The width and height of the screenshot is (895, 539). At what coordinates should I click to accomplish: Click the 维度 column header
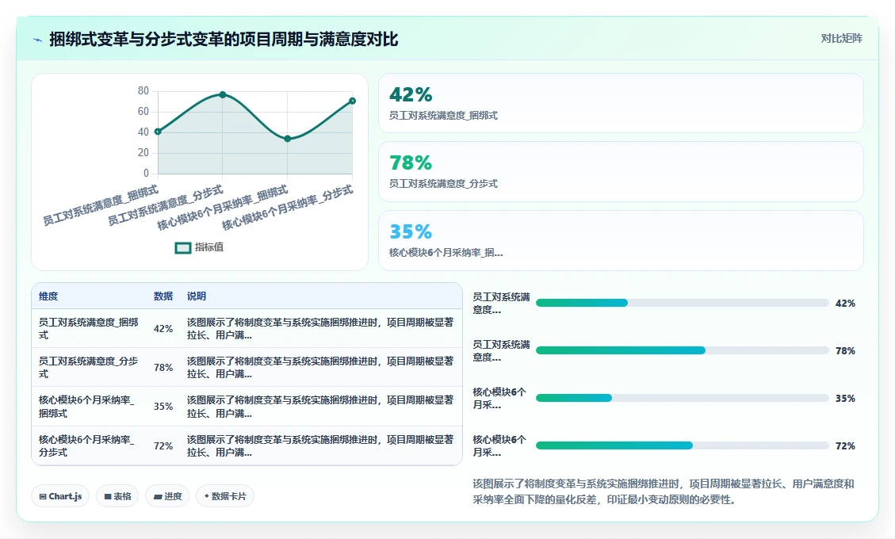point(48,296)
